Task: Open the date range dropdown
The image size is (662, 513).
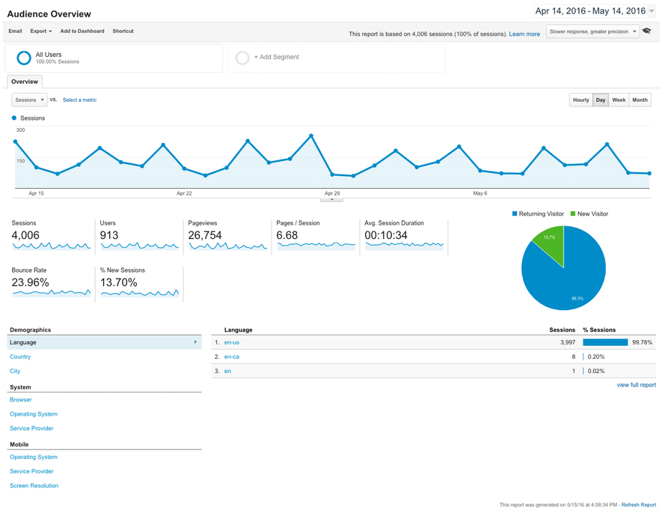Action: 595,11
